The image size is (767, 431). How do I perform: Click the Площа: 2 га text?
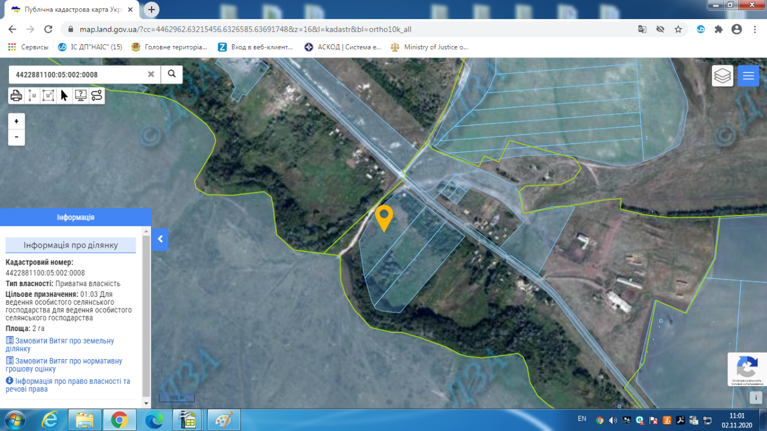point(25,329)
